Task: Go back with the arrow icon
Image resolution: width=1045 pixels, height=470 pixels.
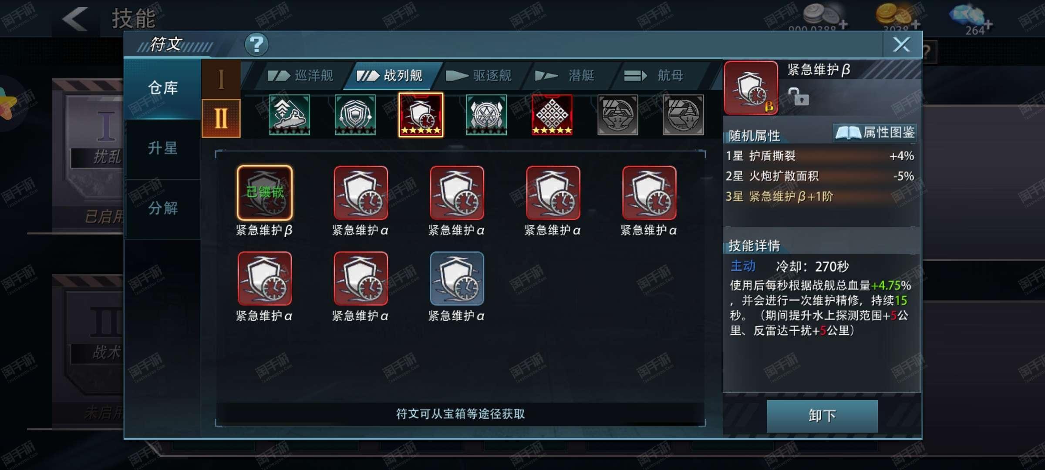Action: pos(75,19)
